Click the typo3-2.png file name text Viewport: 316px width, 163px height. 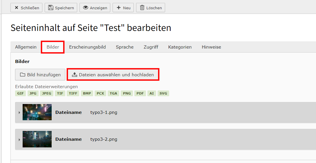tap(104, 139)
